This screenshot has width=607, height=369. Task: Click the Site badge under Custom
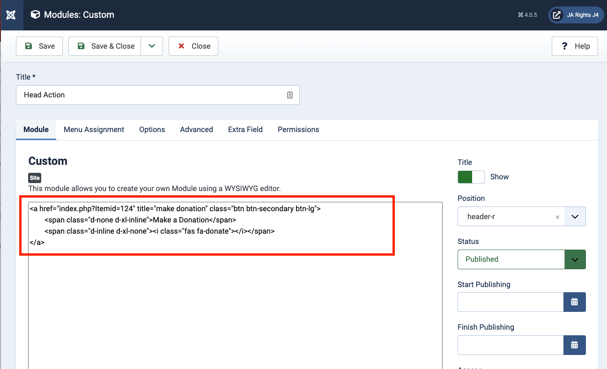[x=35, y=178]
